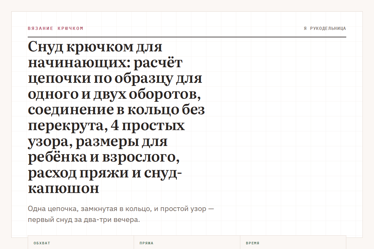Viewport: 374px width, 249px height.
Task: Click the ПРЯЖА label
Action: pyautogui.click(x=146, y=243)
